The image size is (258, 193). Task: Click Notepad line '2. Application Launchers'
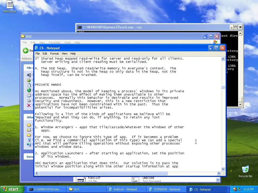tap(109, 153)
